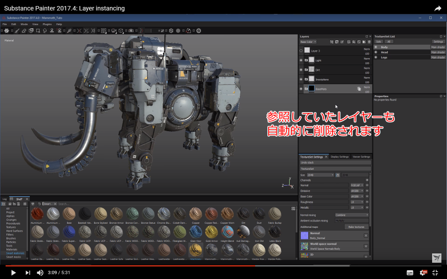Click the Substance Share icon at toolbar end
The width and height of the screenshot is (447, 279).
[x=199, y=31]
